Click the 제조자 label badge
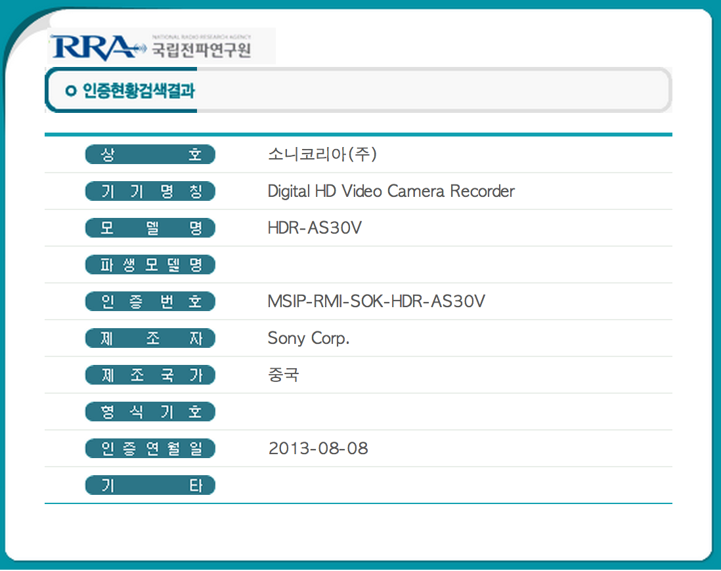Image resolution: width=721 pixels, height=571 pixels. (x=150, y=339)
